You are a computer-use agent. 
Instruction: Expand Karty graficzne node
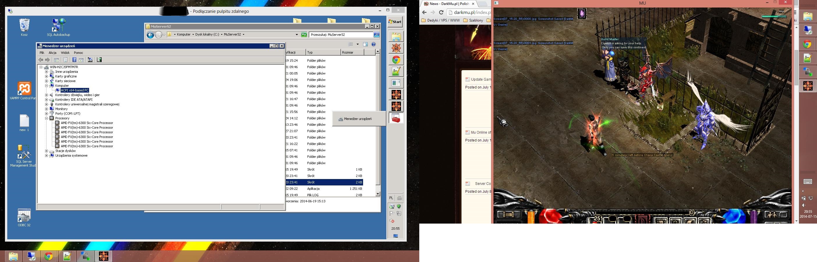point(46,77)
